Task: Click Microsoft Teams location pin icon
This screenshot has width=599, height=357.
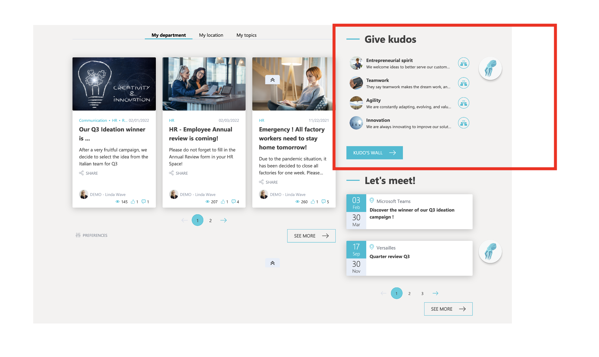Action: click(x=372, y=200)
